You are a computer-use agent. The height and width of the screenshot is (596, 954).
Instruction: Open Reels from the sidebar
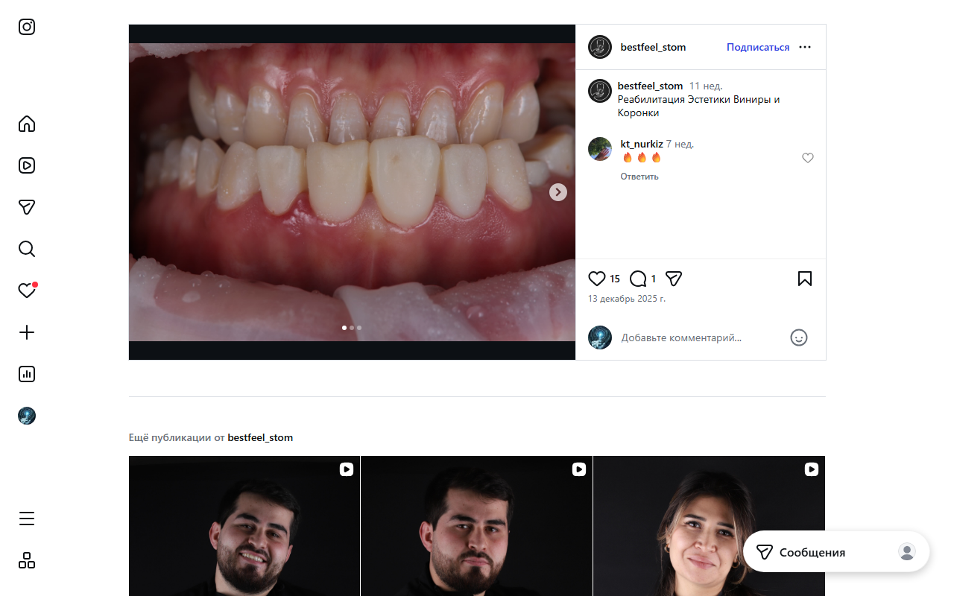[x=27, y=165]
